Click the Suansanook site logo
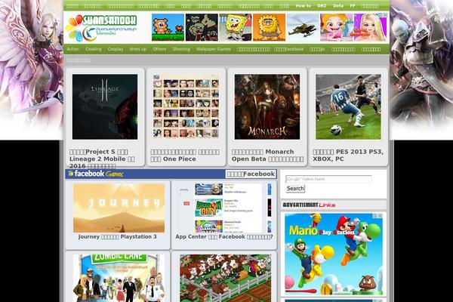The image size is (453, 302). click(101, 28)
